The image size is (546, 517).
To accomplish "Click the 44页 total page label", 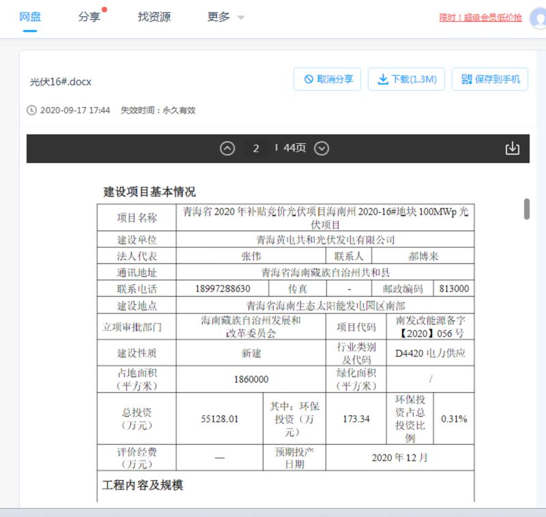I will click(295, 149).
